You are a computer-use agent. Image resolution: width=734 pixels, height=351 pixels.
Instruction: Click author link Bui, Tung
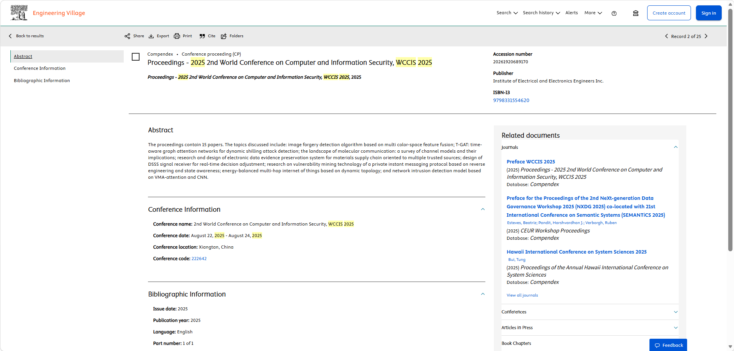517,260
